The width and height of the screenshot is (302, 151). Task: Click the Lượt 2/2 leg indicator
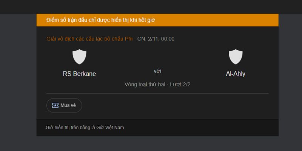tap(180, 84)
